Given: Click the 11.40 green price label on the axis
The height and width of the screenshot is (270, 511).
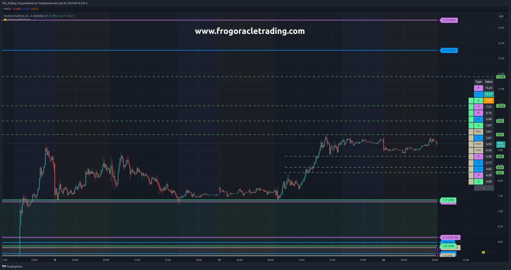Looking at the screenshot, I should (501, 77).
